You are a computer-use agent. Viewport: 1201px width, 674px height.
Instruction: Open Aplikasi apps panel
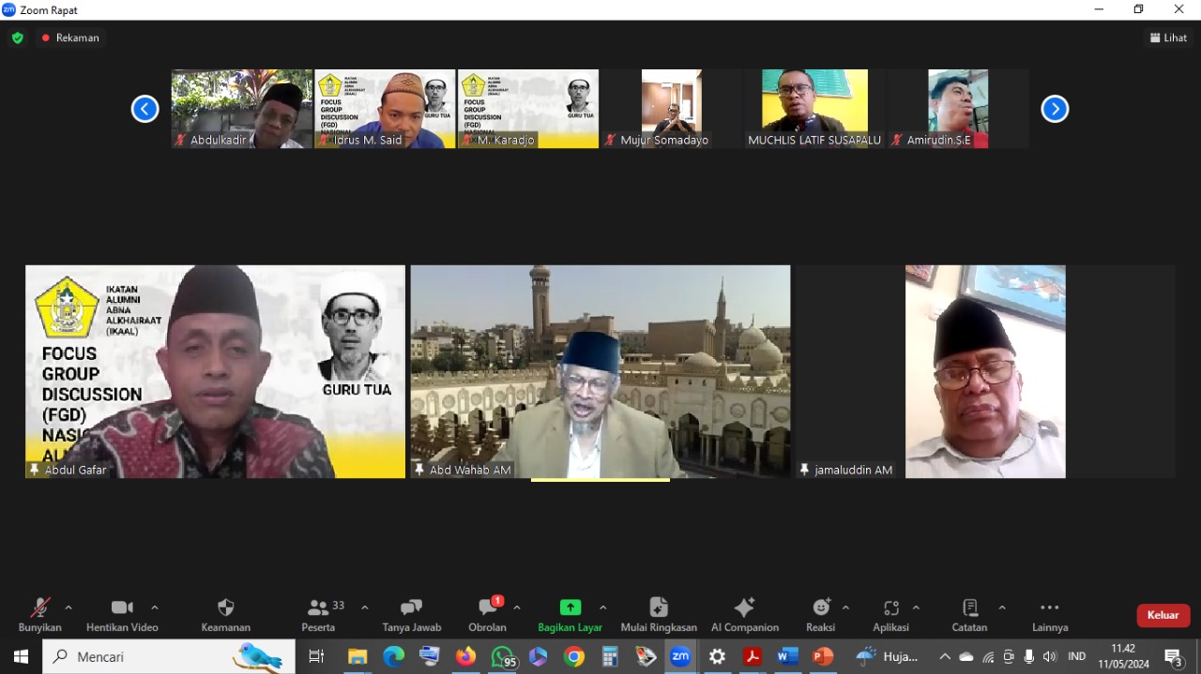tap(890, 614)
